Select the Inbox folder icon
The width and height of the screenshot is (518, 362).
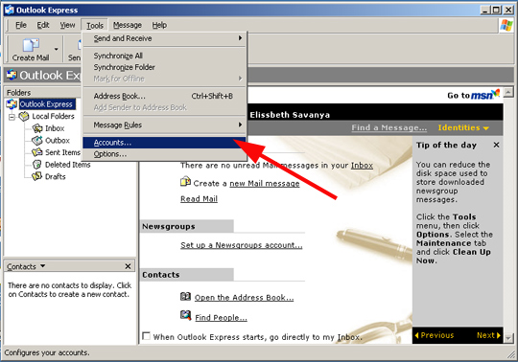pyautogui.click(x=37, y=128)
